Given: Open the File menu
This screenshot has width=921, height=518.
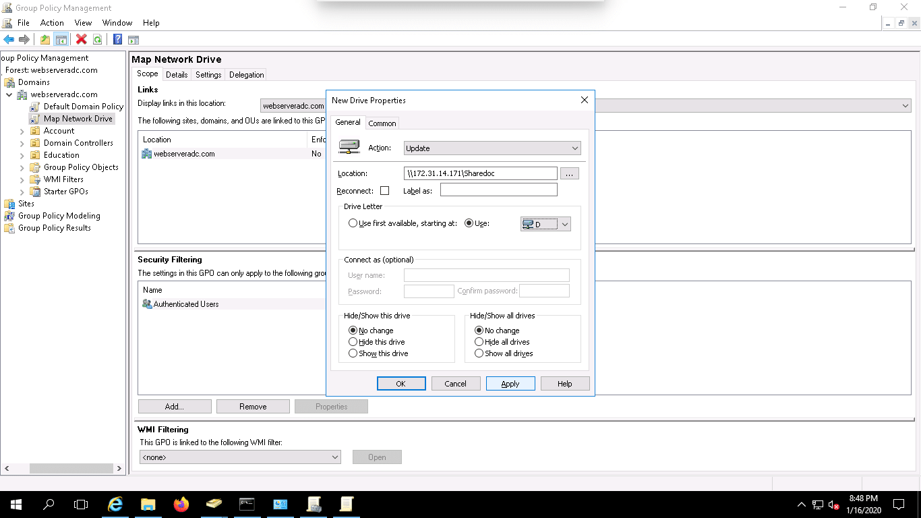Looking at the screenshot, I should point(24,23).
